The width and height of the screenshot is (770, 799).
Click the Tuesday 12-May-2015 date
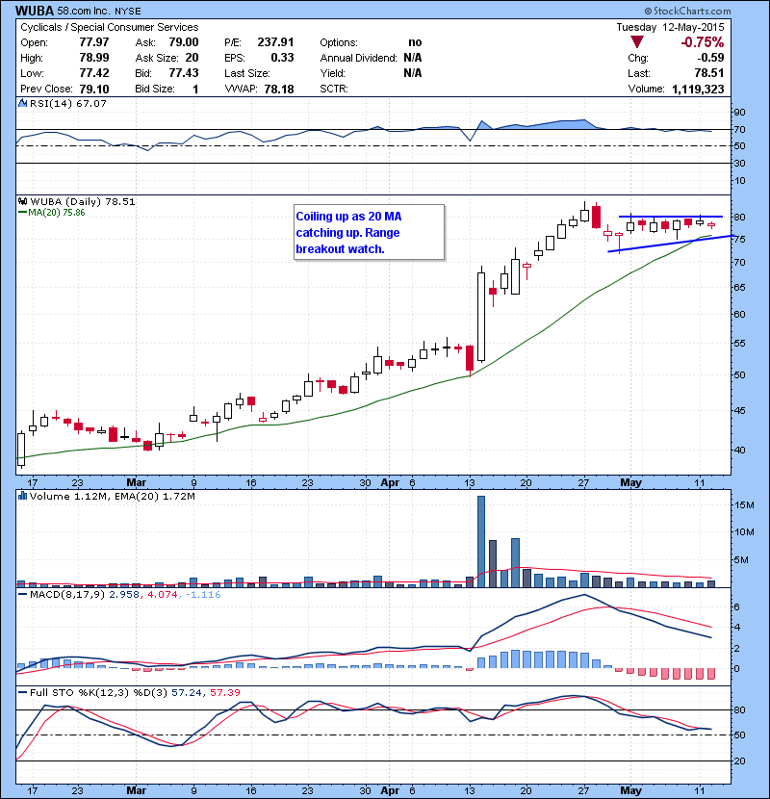click(x=670, y=27)
